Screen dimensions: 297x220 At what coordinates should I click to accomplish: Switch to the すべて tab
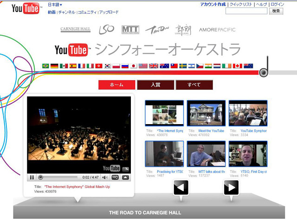pyautogui.click(x=194, y=85)
